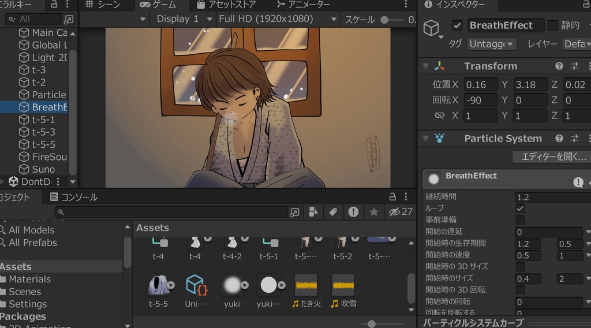This screenshot has height=328, width=591.
Task: Select the たき火 audio asset
Action: coord(306,290)
